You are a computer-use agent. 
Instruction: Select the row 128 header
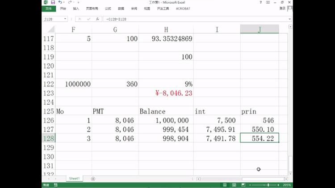(x=49, y=139)
